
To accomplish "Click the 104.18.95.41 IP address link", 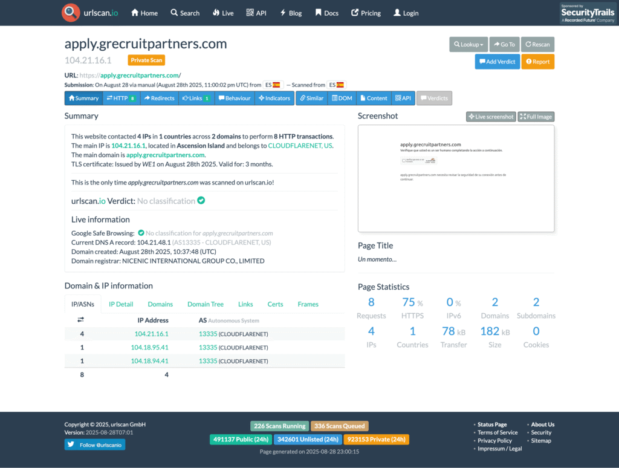I will 149,347.
